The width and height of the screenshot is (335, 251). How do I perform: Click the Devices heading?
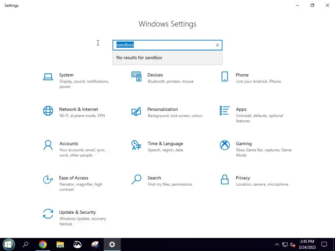point(155,75)
